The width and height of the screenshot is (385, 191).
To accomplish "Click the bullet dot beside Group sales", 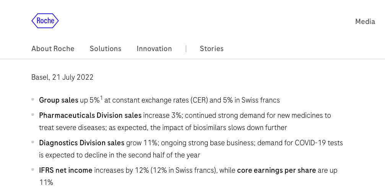I will pos(32,99).
